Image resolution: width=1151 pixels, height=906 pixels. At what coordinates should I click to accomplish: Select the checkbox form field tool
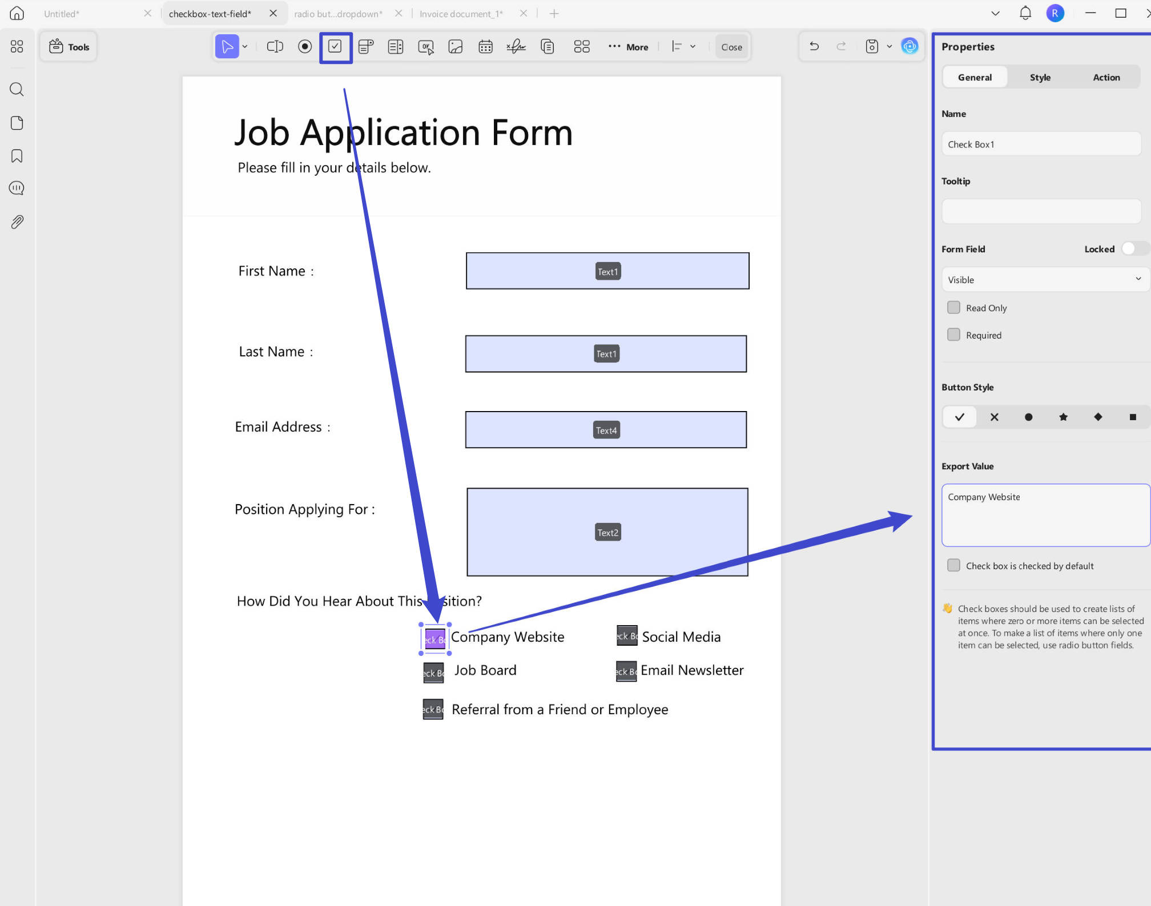335,47
